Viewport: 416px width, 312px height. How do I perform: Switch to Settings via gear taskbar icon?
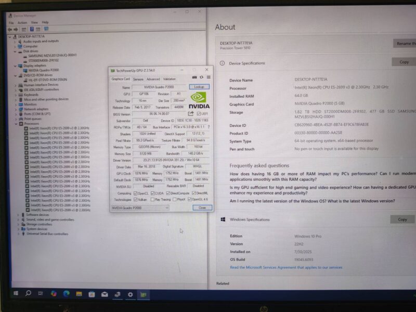(x=131, y=294)
